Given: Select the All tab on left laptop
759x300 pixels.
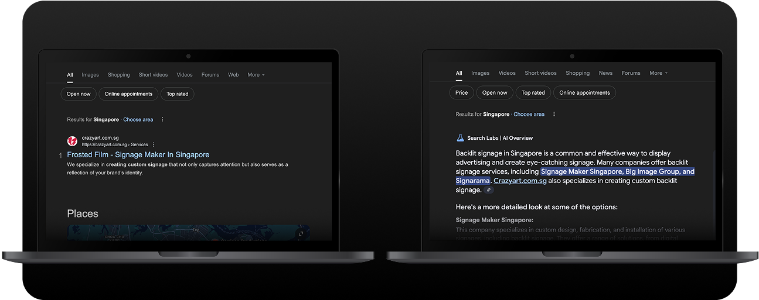Looking at the screenshot, I should pyautogui.click(x=70, y=75).
